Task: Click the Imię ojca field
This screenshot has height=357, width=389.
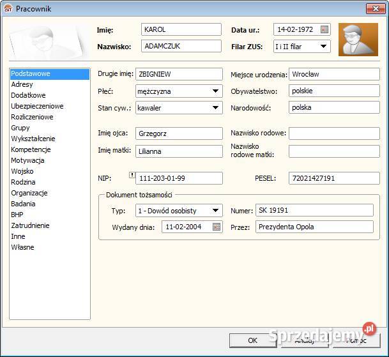Action: (x=179, y=133)
